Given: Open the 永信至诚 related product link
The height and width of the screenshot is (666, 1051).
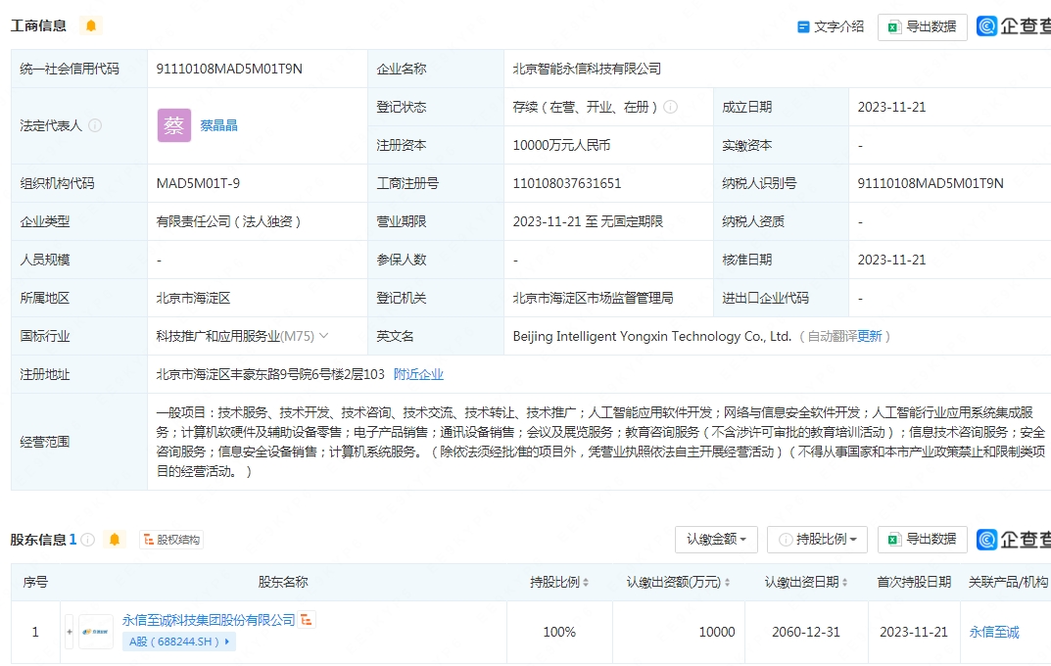Looking at the screenshot, I should tap(994, 631).
